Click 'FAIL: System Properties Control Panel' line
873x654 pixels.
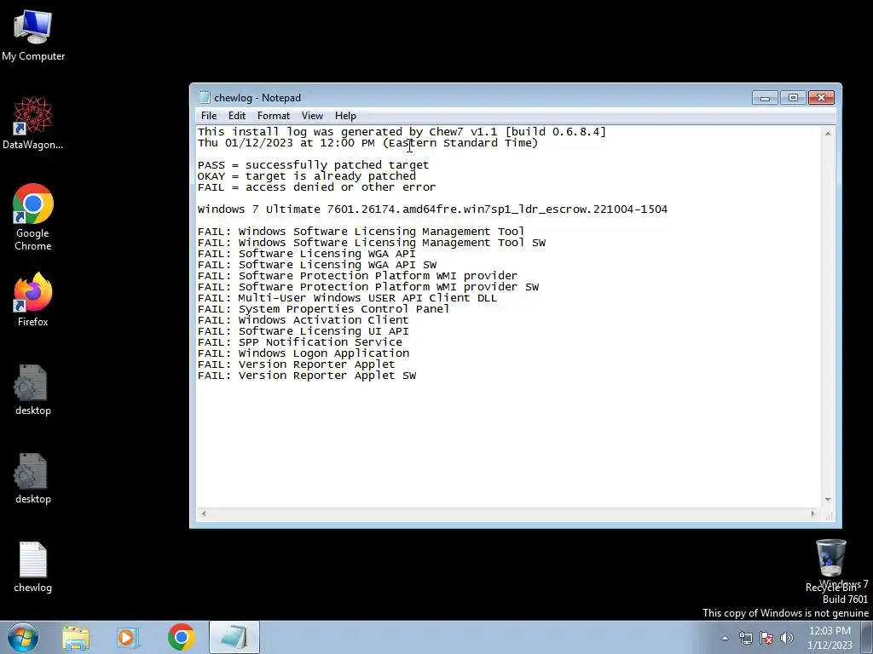coord(323,309)
